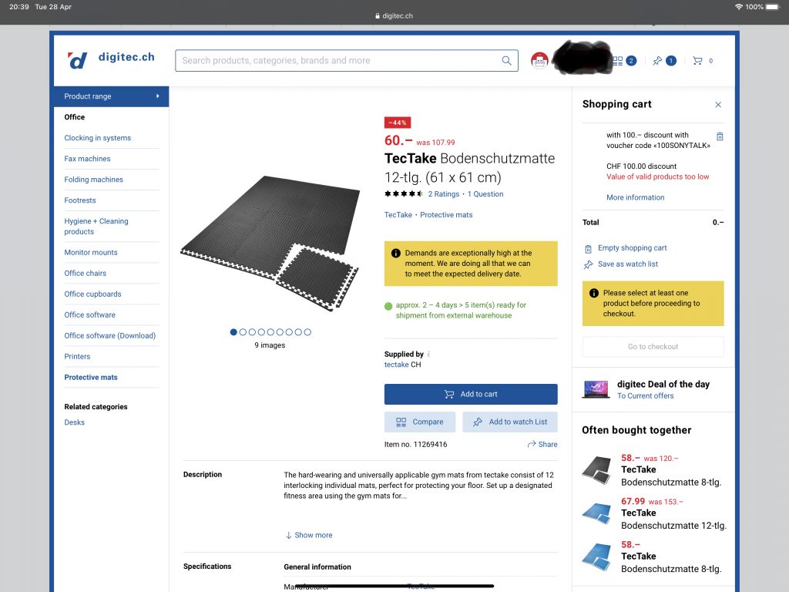Select the fifth image carousel dot
789x592 pixels.
coord(270,332)
